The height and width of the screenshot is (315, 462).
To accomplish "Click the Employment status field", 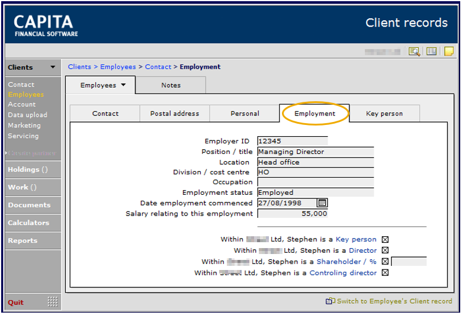I will 316,192.
